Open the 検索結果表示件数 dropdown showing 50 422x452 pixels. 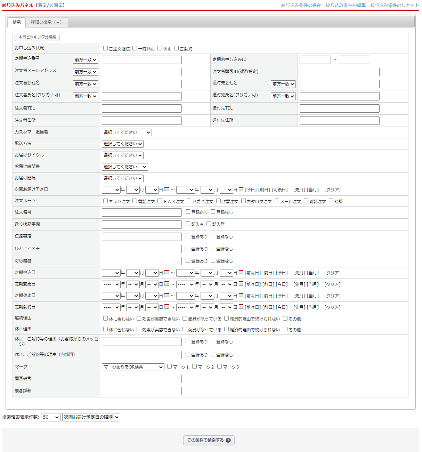[x=50, y=417]
